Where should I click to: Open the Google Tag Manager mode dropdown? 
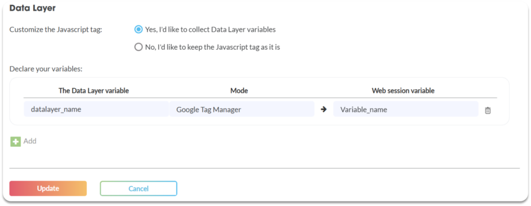[242, 109]
